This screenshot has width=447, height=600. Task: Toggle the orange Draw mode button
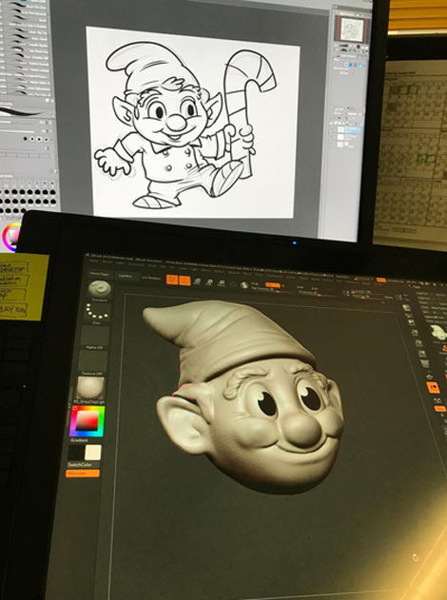point(185,281)
